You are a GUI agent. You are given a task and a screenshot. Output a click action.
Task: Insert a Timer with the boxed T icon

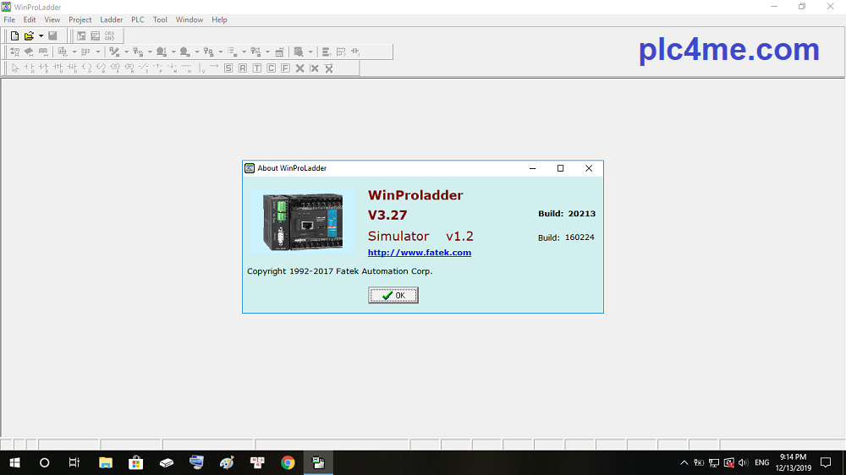click(257, 68)
